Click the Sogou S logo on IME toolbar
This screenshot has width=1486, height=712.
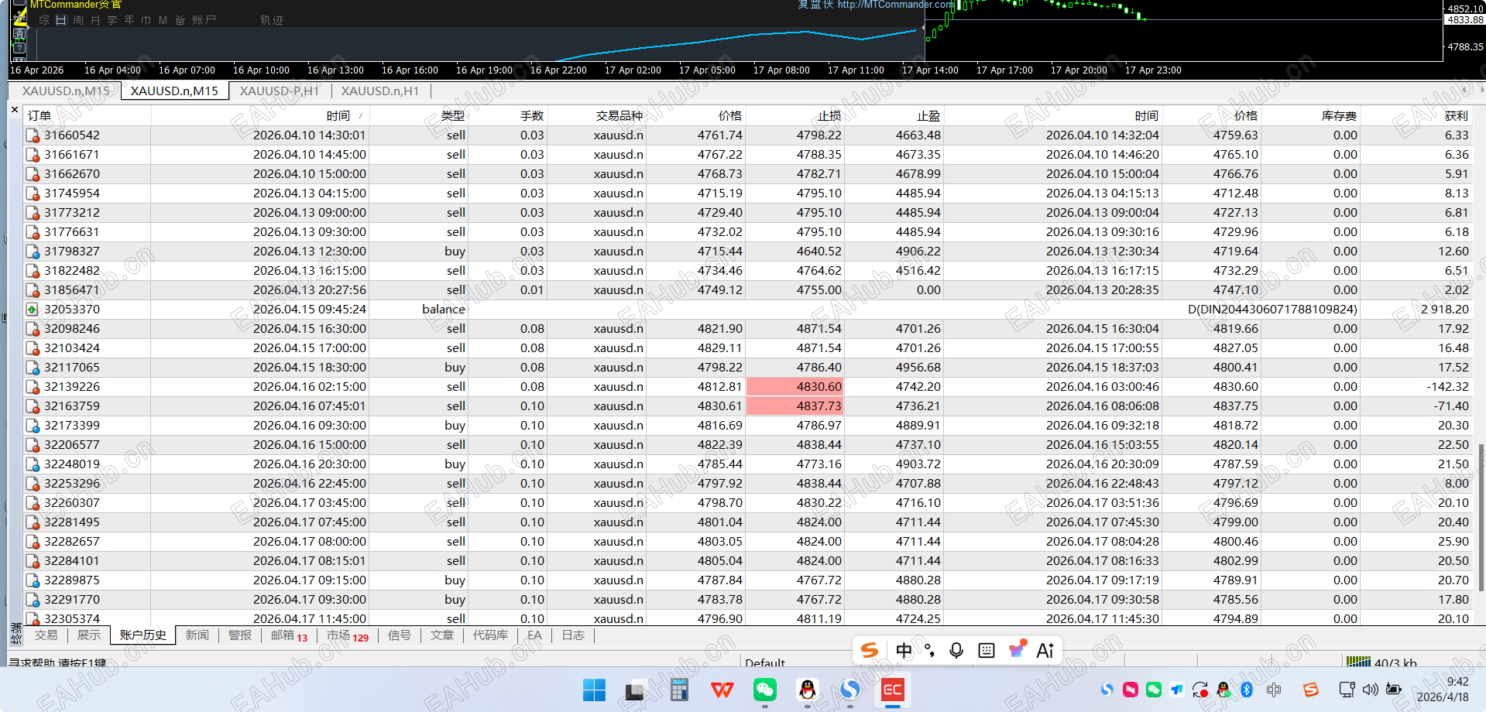pyautogui.click(x=870, y=650)
